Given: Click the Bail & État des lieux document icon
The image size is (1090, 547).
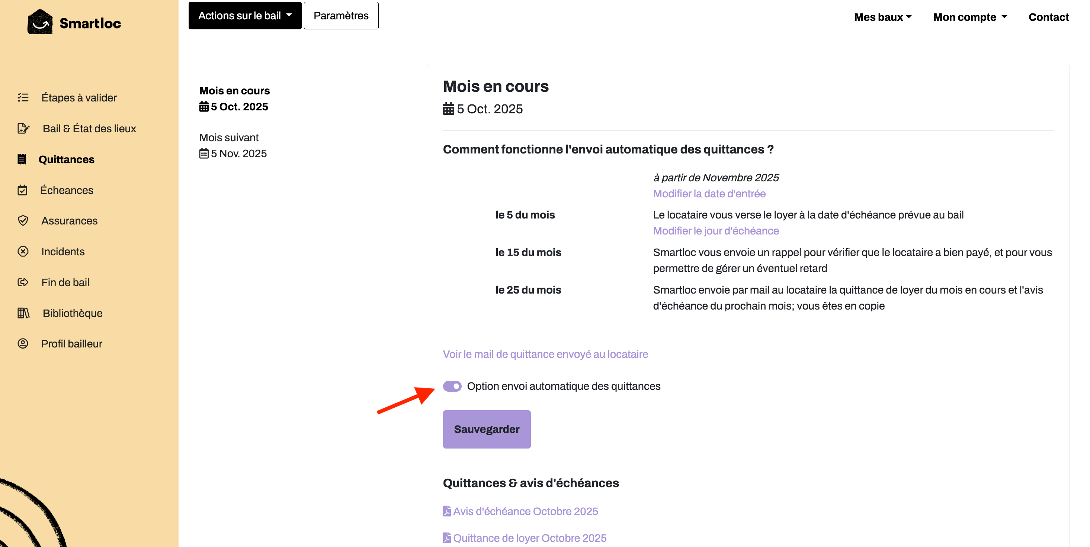Looking at the screenshot, I should (23, 128).
